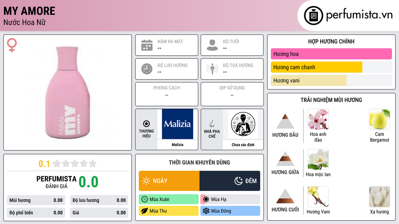
Task: Click the pink female gender symbol icon
Action: [12, 45]
